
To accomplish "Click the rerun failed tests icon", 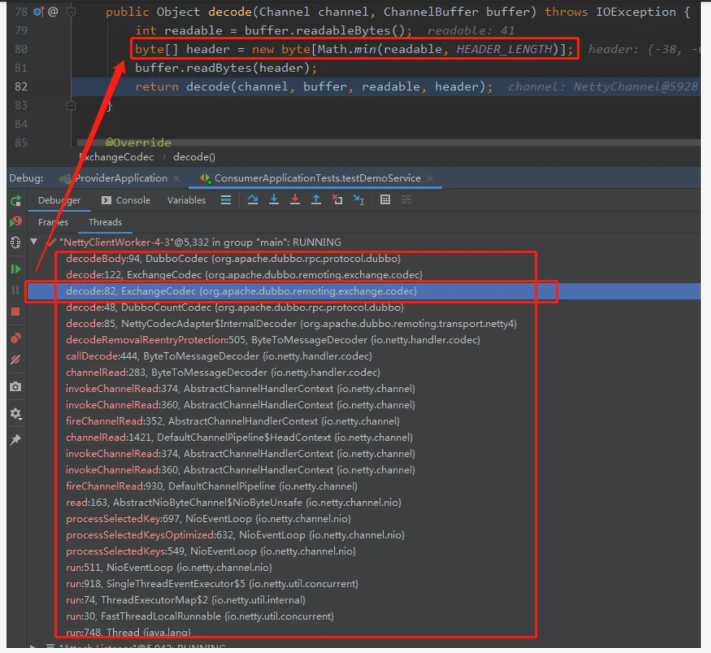I will 16,221.
